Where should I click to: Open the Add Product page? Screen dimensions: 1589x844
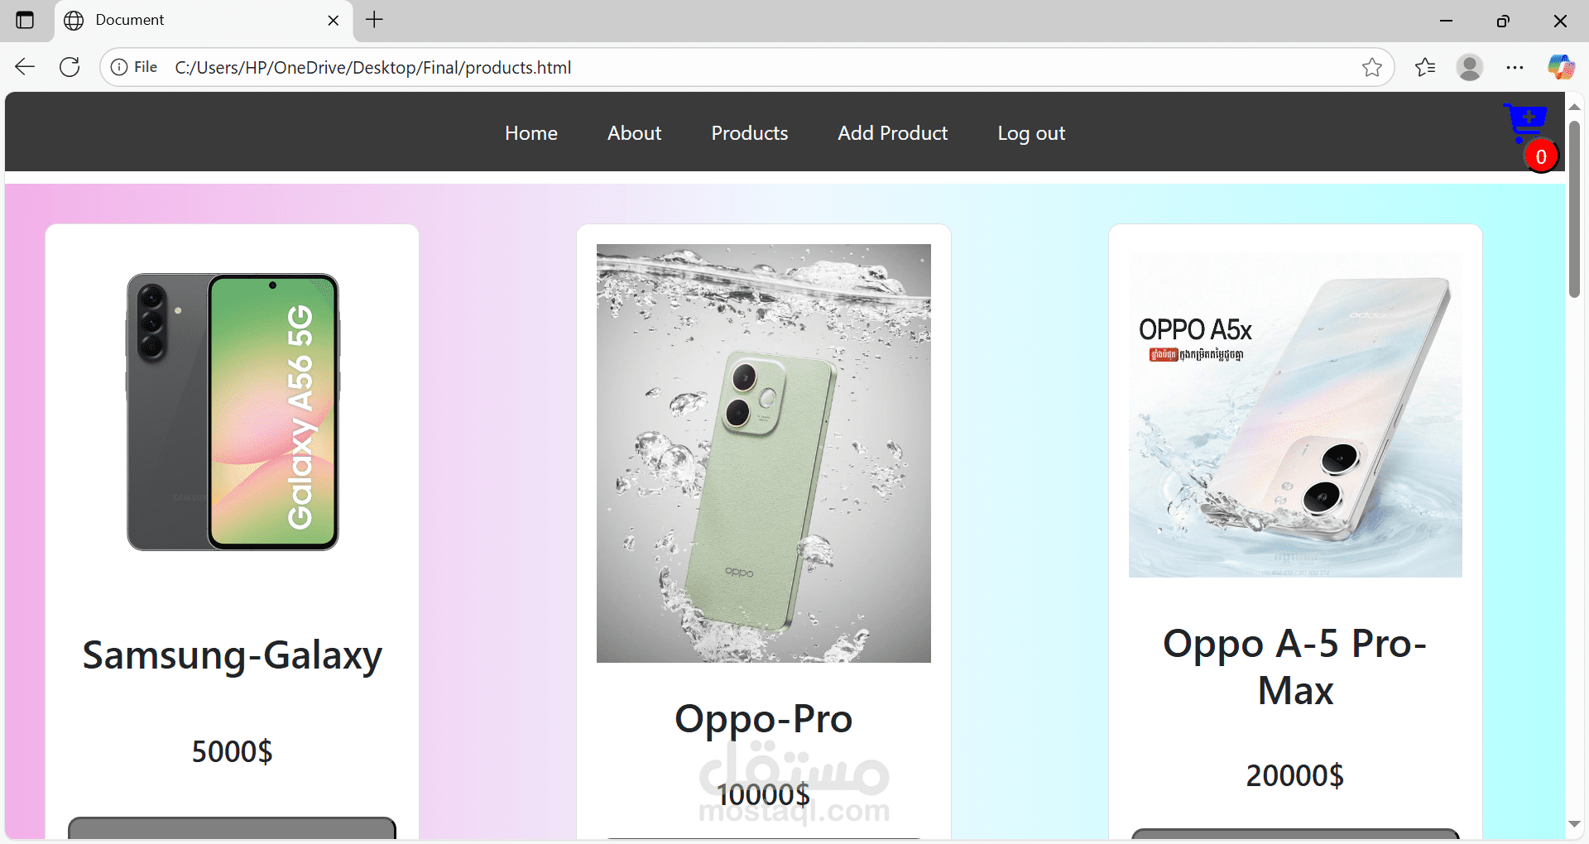click(893, 133)
